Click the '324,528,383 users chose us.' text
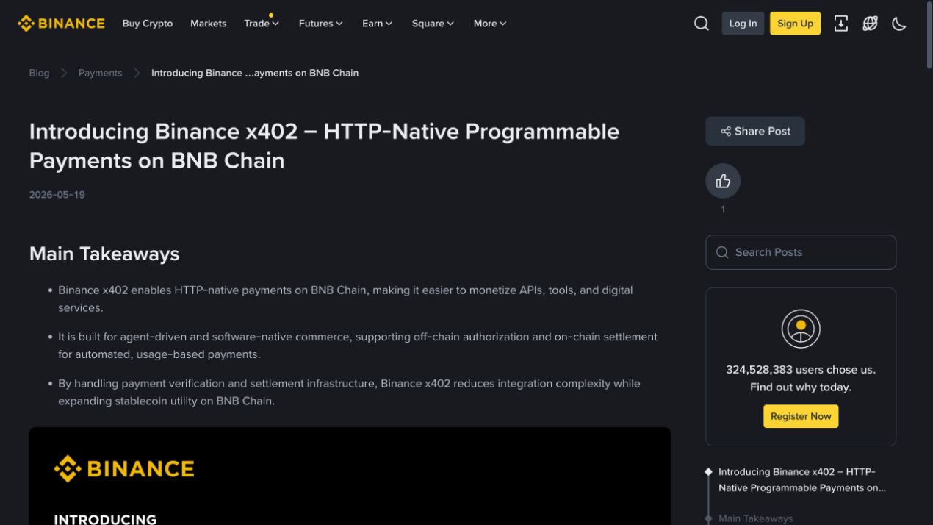 coord(801,370)
